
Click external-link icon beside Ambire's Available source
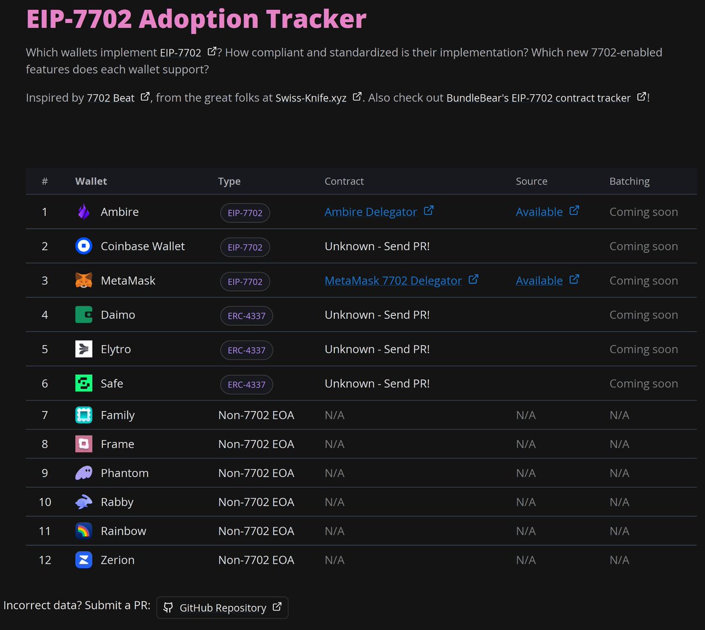pos(575,210)
